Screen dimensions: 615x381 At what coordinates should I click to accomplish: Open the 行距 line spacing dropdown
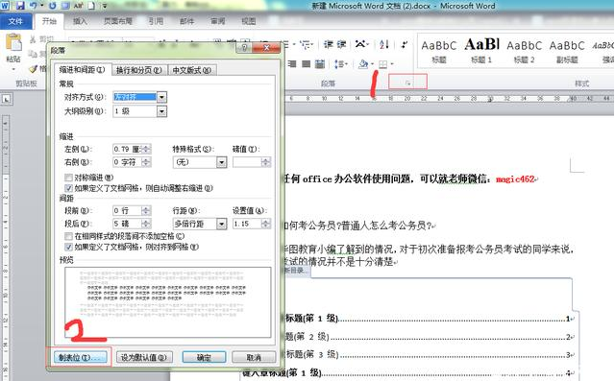(x=222, y=224)
